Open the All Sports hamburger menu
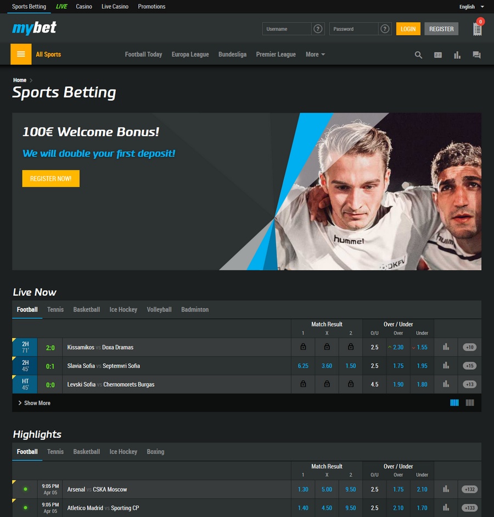The height and width of the screenshot is (517, 494). pos(21,54)
